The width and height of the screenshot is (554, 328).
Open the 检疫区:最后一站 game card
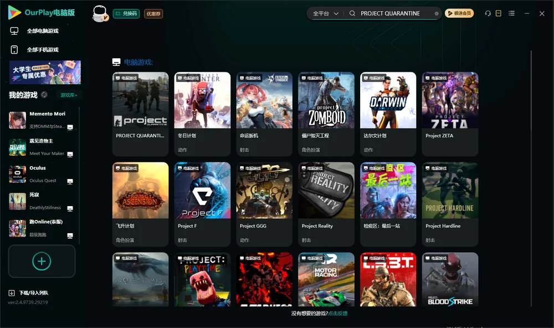pyautogui.click(x=388, y=204)
